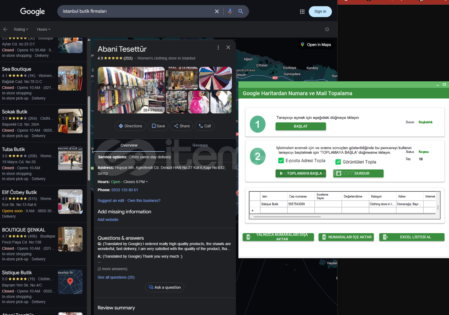This screenshot has width=449, height=315.
Task: Toggle Görüntüleri Topla checkbox
Action: pyautogui.click(x=338, y=162)
